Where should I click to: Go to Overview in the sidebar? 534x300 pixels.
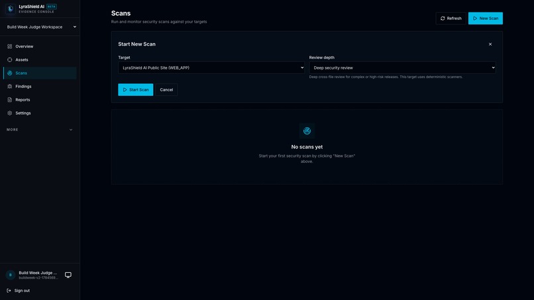click(40, 46)
